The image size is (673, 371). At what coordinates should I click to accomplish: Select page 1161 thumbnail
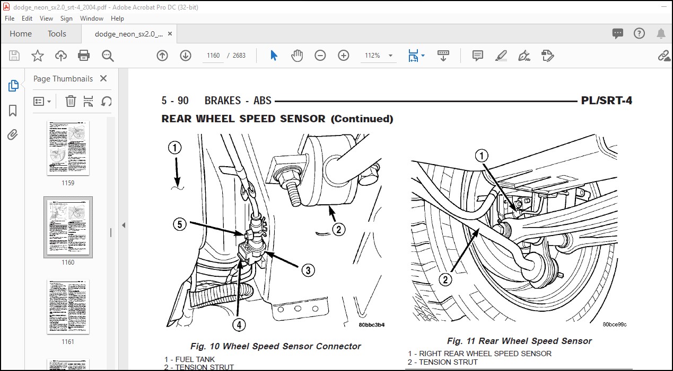[x=68, y=307]
